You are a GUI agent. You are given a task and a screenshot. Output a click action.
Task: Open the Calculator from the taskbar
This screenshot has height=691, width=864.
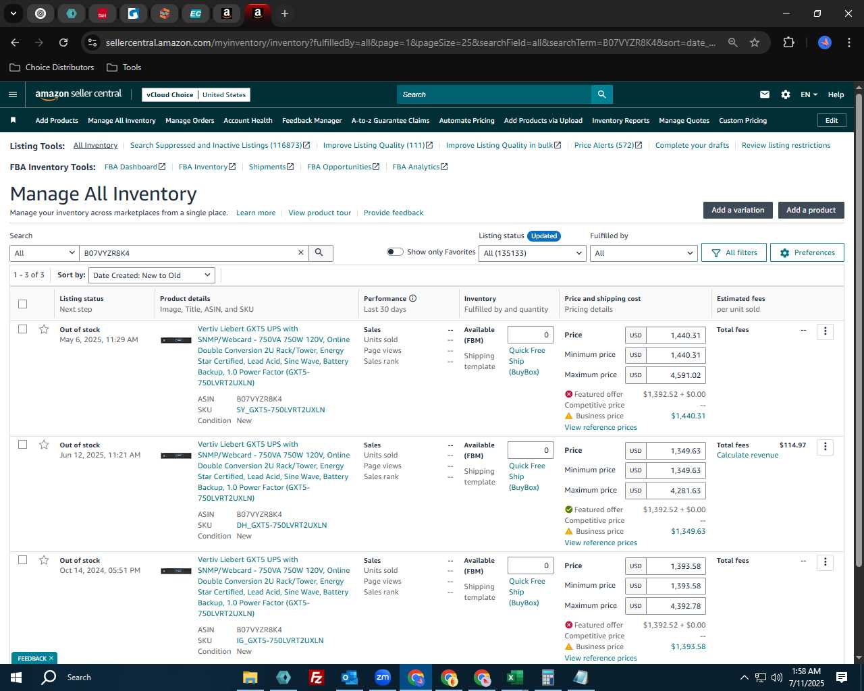click(x=547, y=678)
